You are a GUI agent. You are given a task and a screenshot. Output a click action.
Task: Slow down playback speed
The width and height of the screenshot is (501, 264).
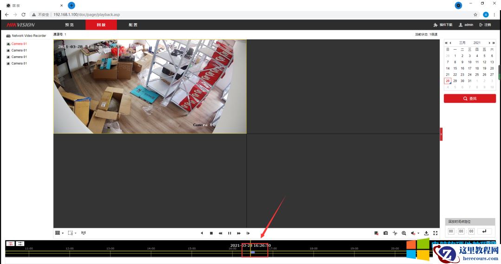pyautogui.click(x=220, y=233)
